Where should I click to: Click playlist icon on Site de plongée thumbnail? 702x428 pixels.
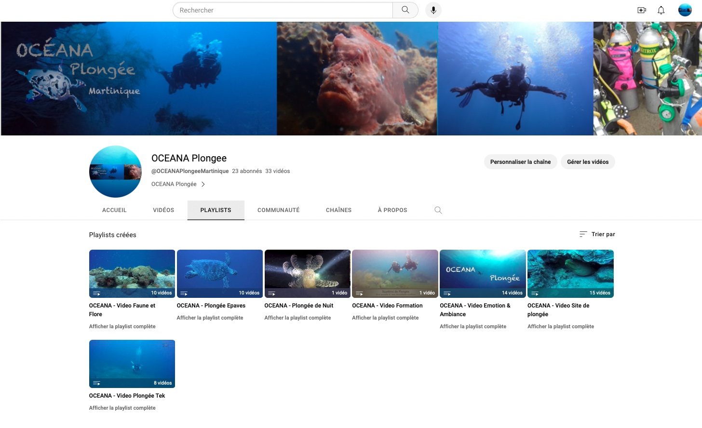point(535,293)
